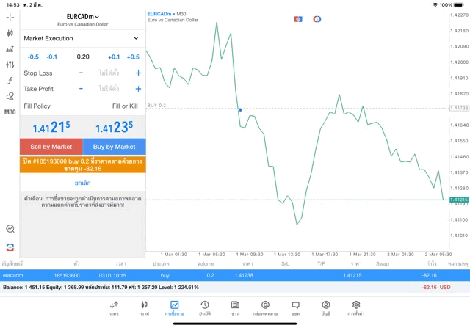
Task: Select the crosshair tool
Action: [10, 18]
